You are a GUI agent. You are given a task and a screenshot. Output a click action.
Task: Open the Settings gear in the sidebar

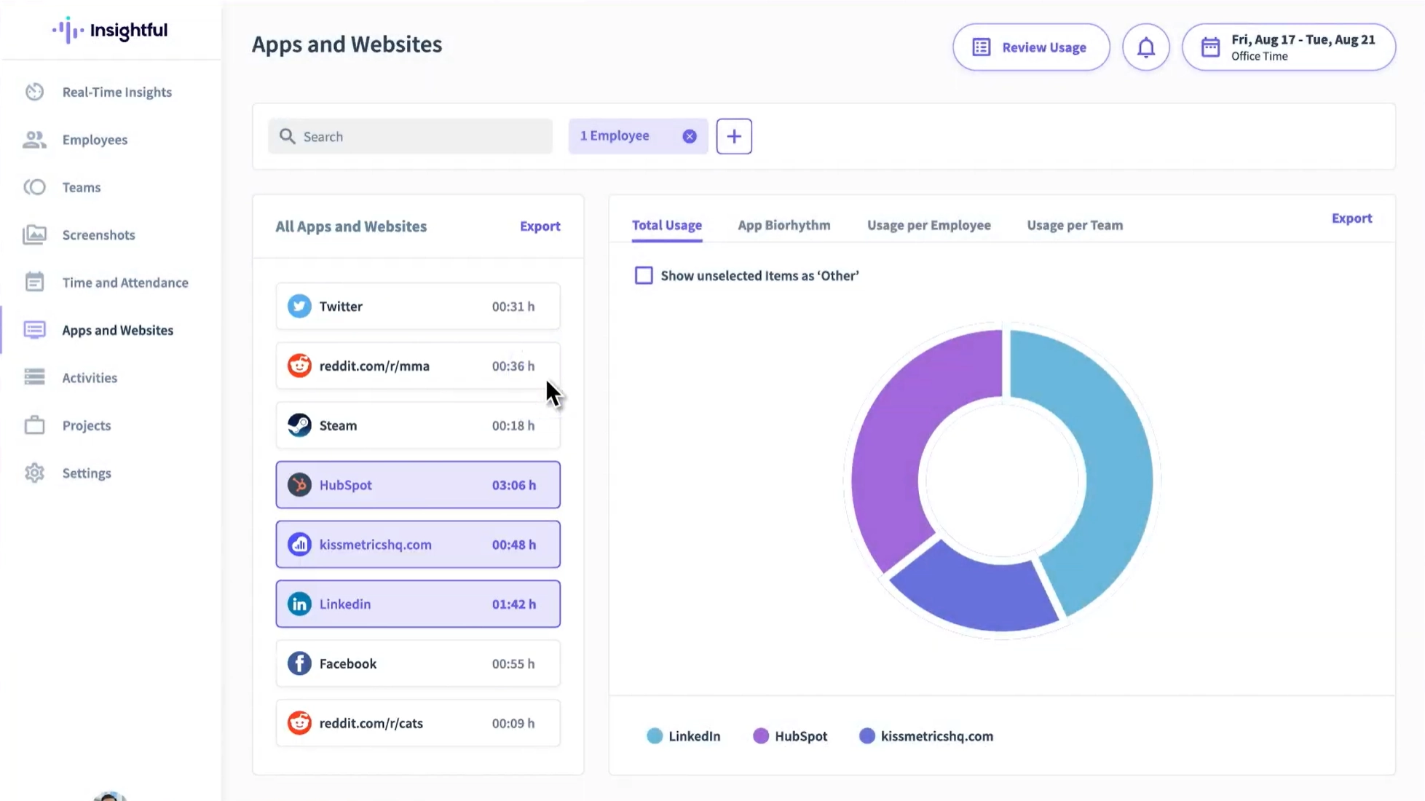point(34,473)
